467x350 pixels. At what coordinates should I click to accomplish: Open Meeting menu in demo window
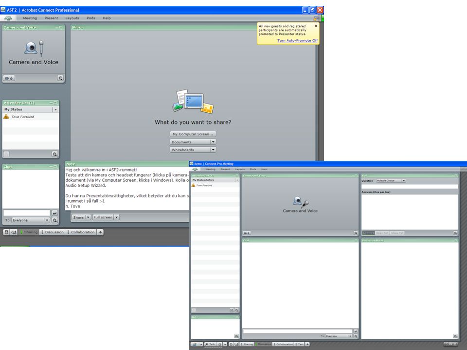pyautogui.click(x=210, y=169)
